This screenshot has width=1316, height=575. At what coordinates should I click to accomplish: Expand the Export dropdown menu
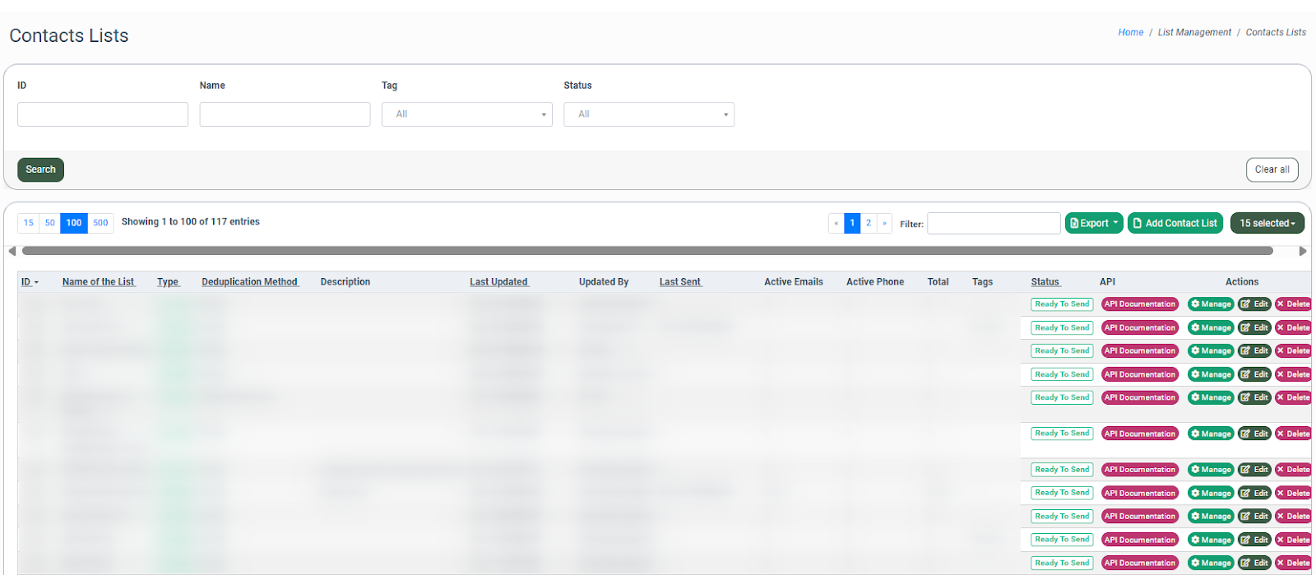pyautogui.click(x=1093, y=223)
